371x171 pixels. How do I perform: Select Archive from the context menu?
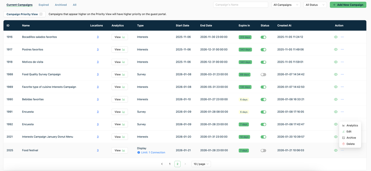351,138
